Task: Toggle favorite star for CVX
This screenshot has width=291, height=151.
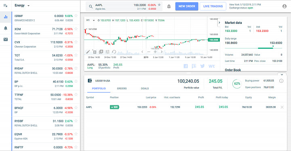Action: pos(76,42)
